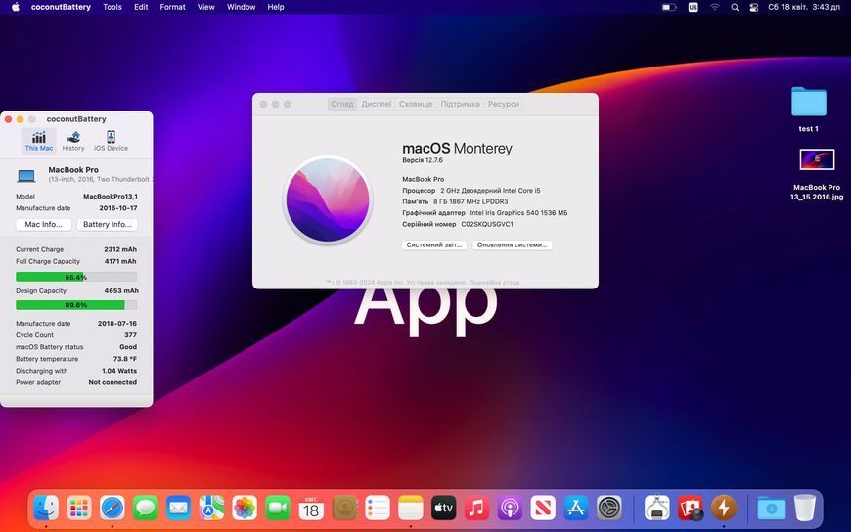The height and width of the screenshot is (532, 851).
Task: Click the battery status icon in menu bar
Action: point(669,7)
